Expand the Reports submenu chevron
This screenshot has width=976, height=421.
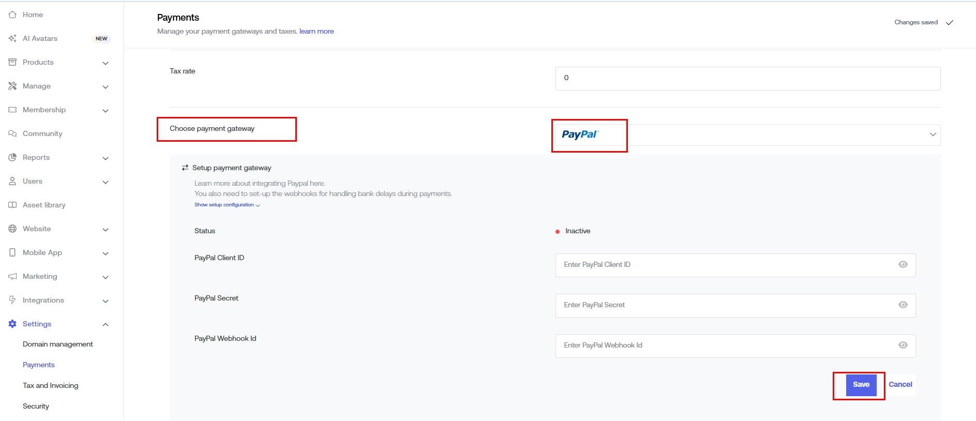[x=106, y=158]
